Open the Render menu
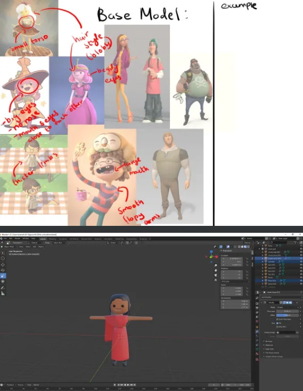This screenshot has height=391, width=303. click(17, 239)
